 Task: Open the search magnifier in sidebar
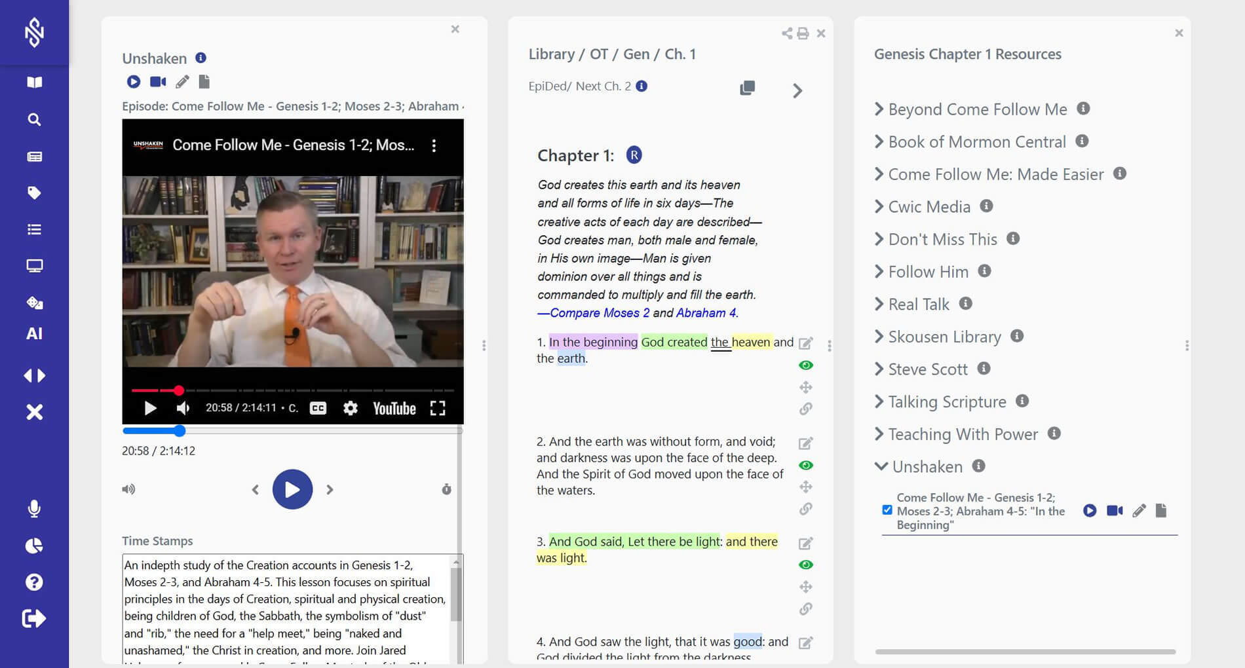[x=34, y=119]
